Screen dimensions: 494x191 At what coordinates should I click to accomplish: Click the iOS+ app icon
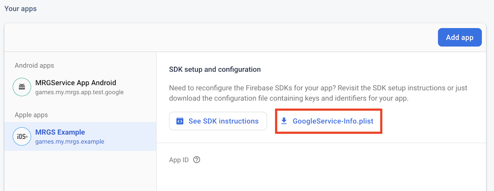point(22,137)
